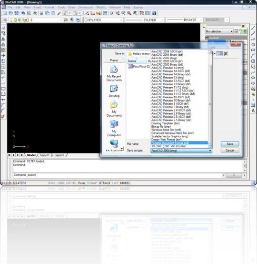Open the BYLAYER color dropdown

(x=121, y=20)
